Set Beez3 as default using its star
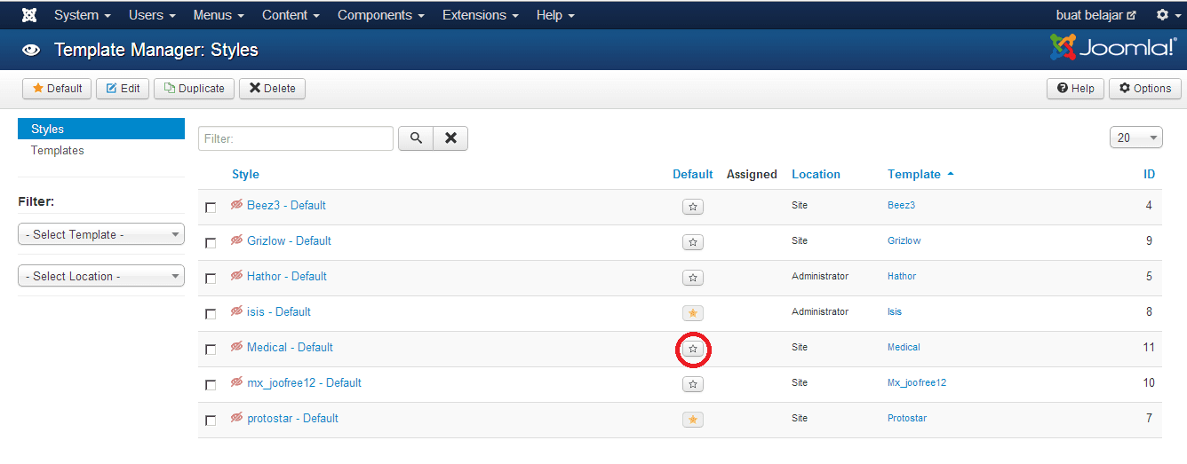 coord(693,207)
